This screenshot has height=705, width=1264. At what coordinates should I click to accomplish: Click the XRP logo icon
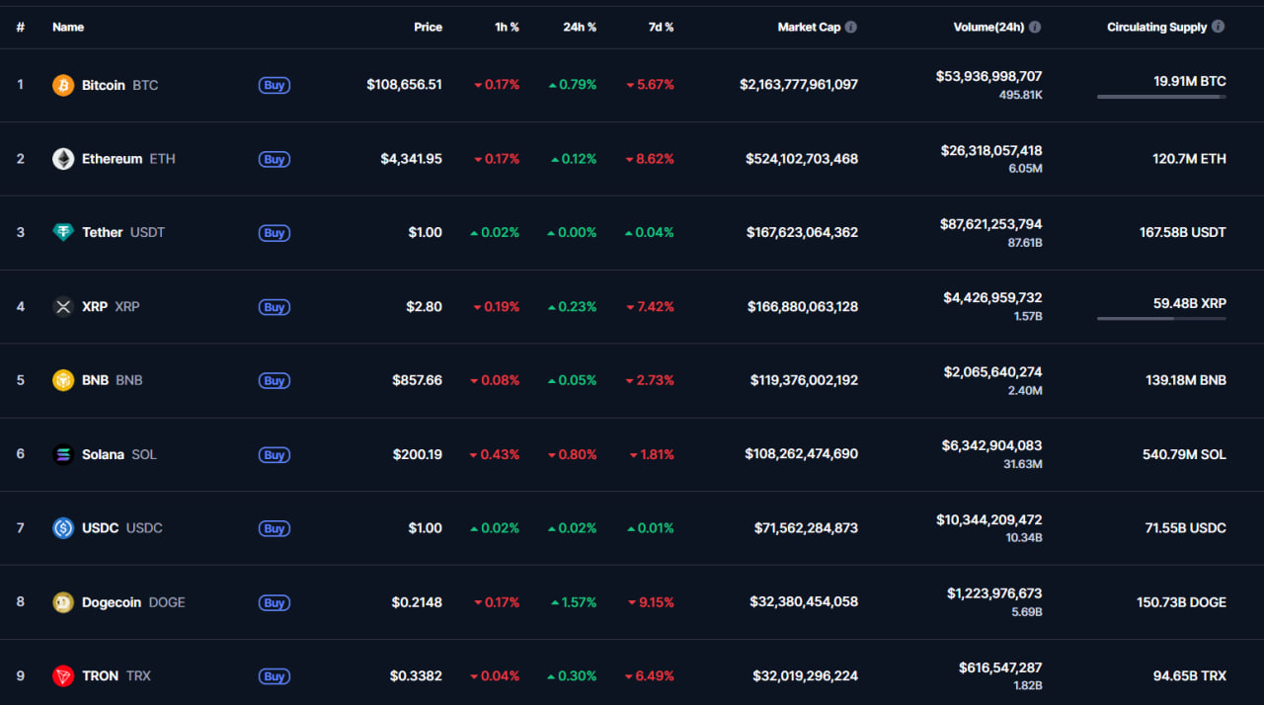point(63,306)
